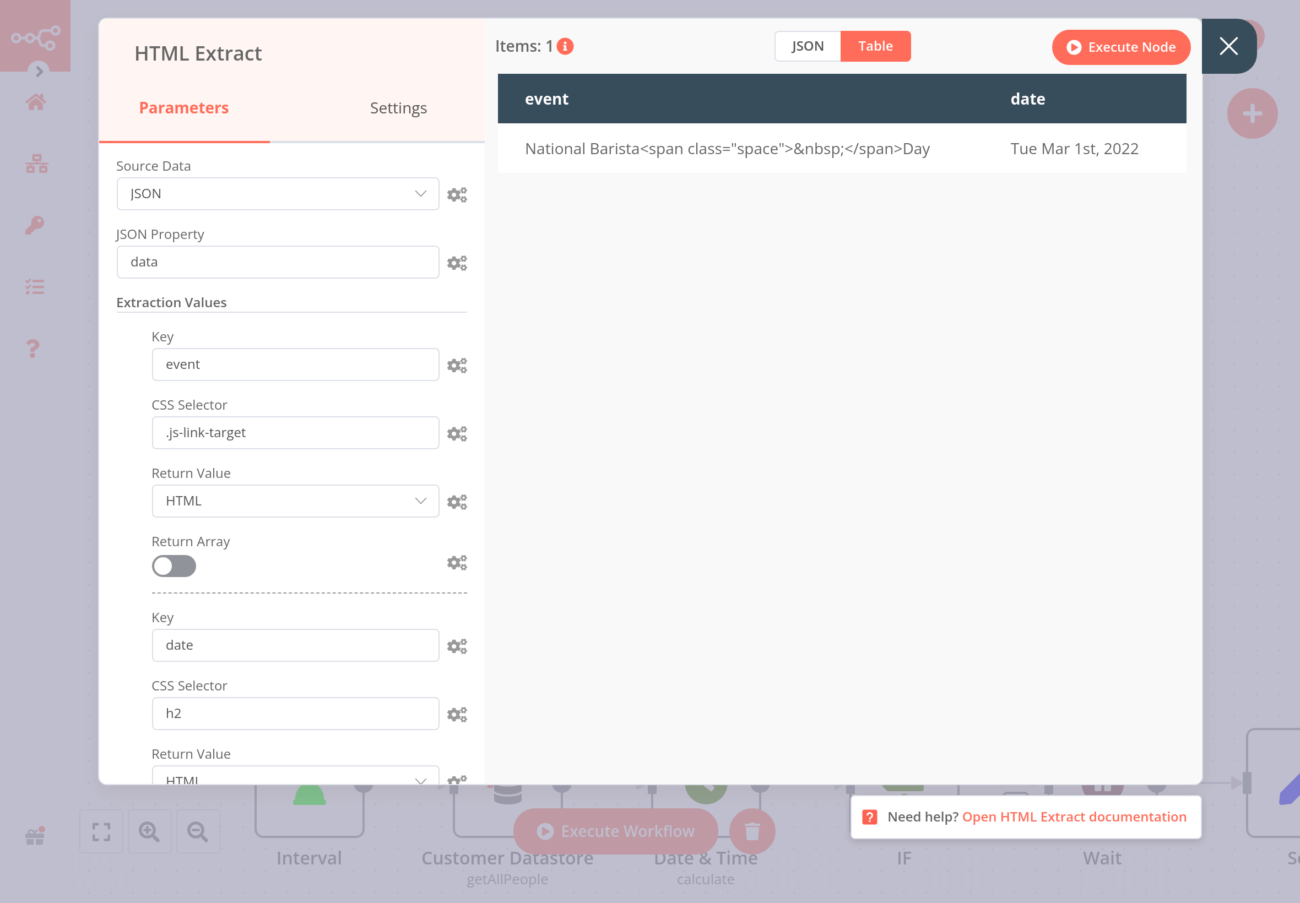Open parameter options for .js-link-target CSS Selector

457,434
